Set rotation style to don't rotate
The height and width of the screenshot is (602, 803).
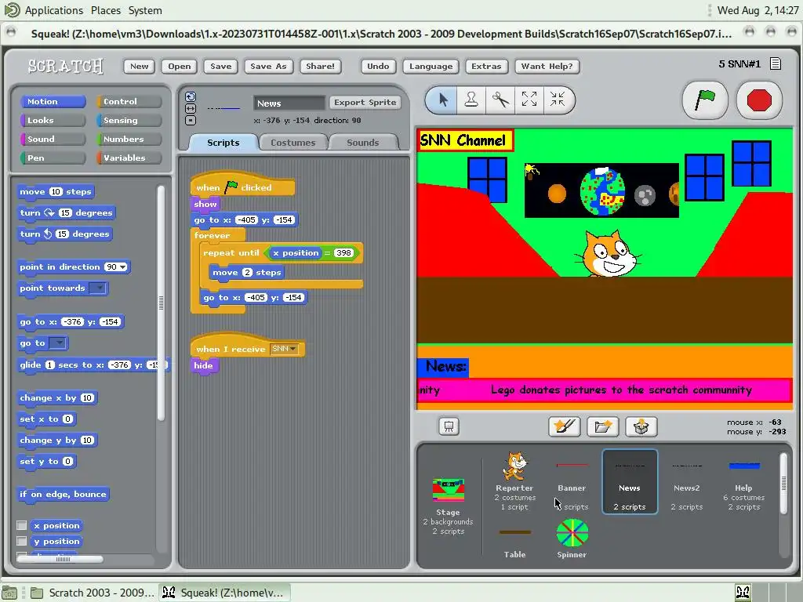pos(191,120)
